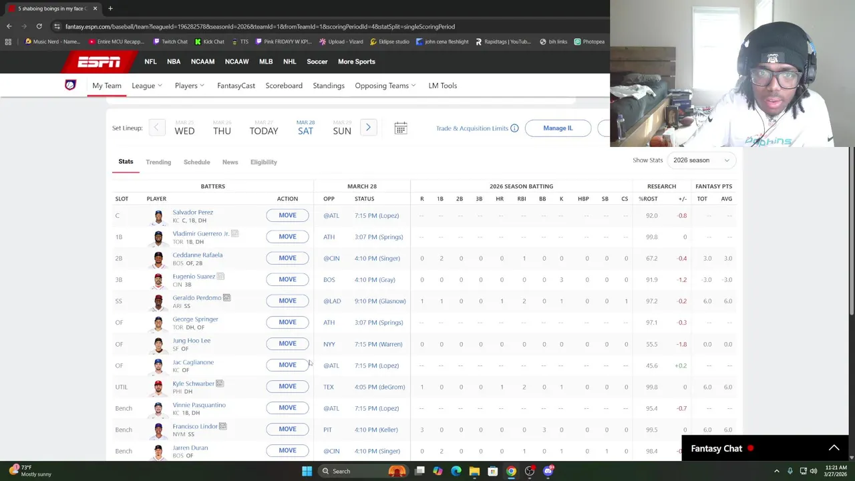Switch to the Trending tab

pyautogui.click(x=158, y=162)
